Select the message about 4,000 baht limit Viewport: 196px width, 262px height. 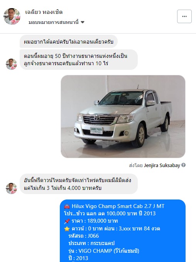coord(79,184)
